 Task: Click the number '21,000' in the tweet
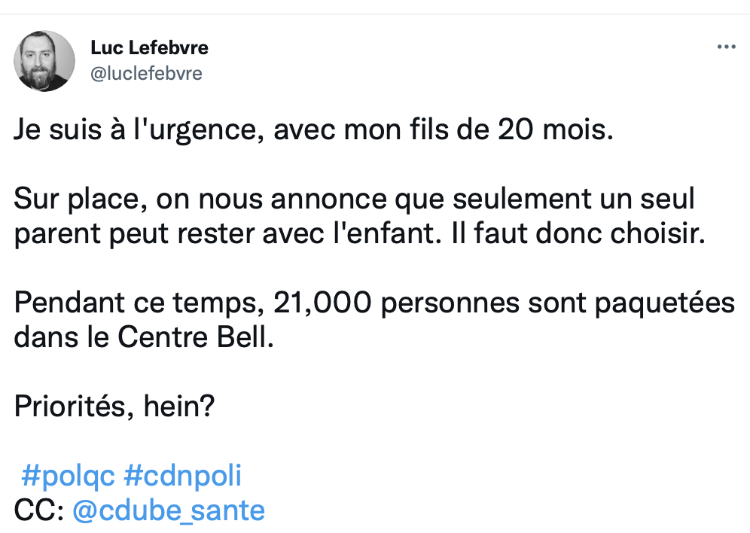click(322, 303)
